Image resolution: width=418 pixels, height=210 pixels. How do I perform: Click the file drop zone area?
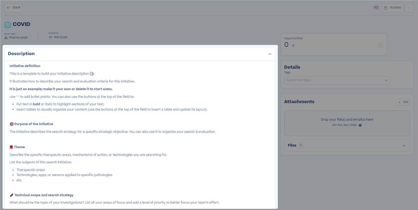[347, 123]
